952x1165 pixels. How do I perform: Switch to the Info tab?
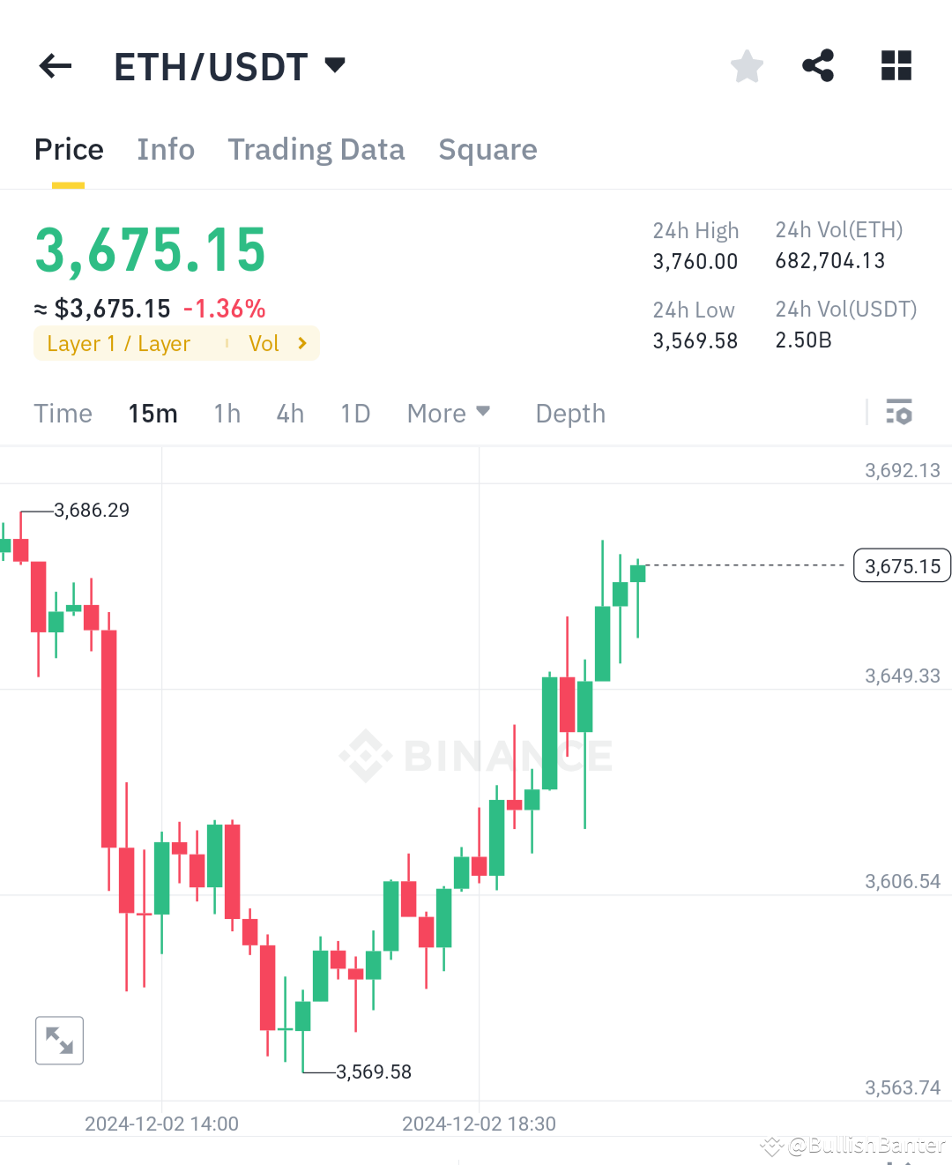tap(166, 149)
